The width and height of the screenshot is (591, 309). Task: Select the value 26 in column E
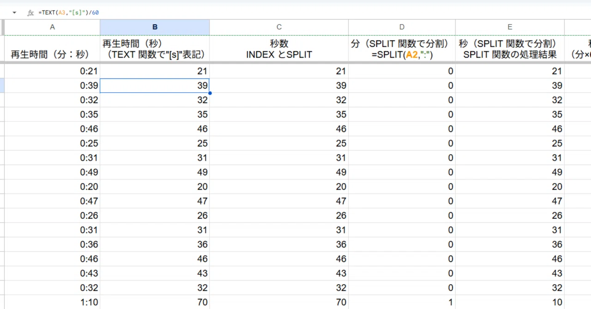click(510, 215)
